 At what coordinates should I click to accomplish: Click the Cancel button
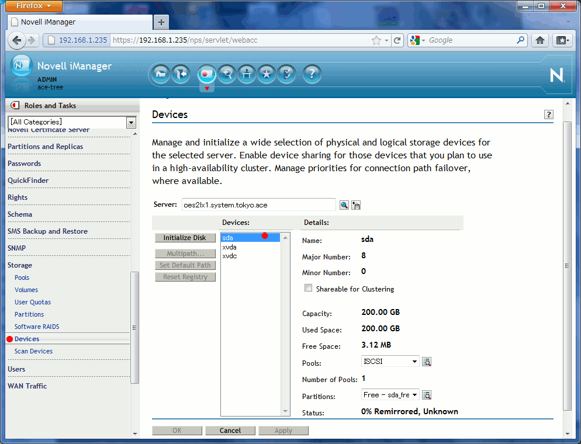(x=230, y=431)
